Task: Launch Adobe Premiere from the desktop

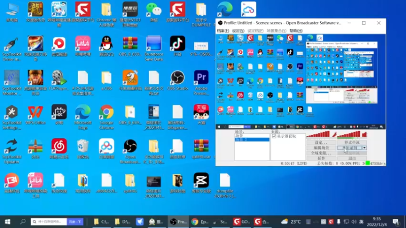Action: click(201, 83)
